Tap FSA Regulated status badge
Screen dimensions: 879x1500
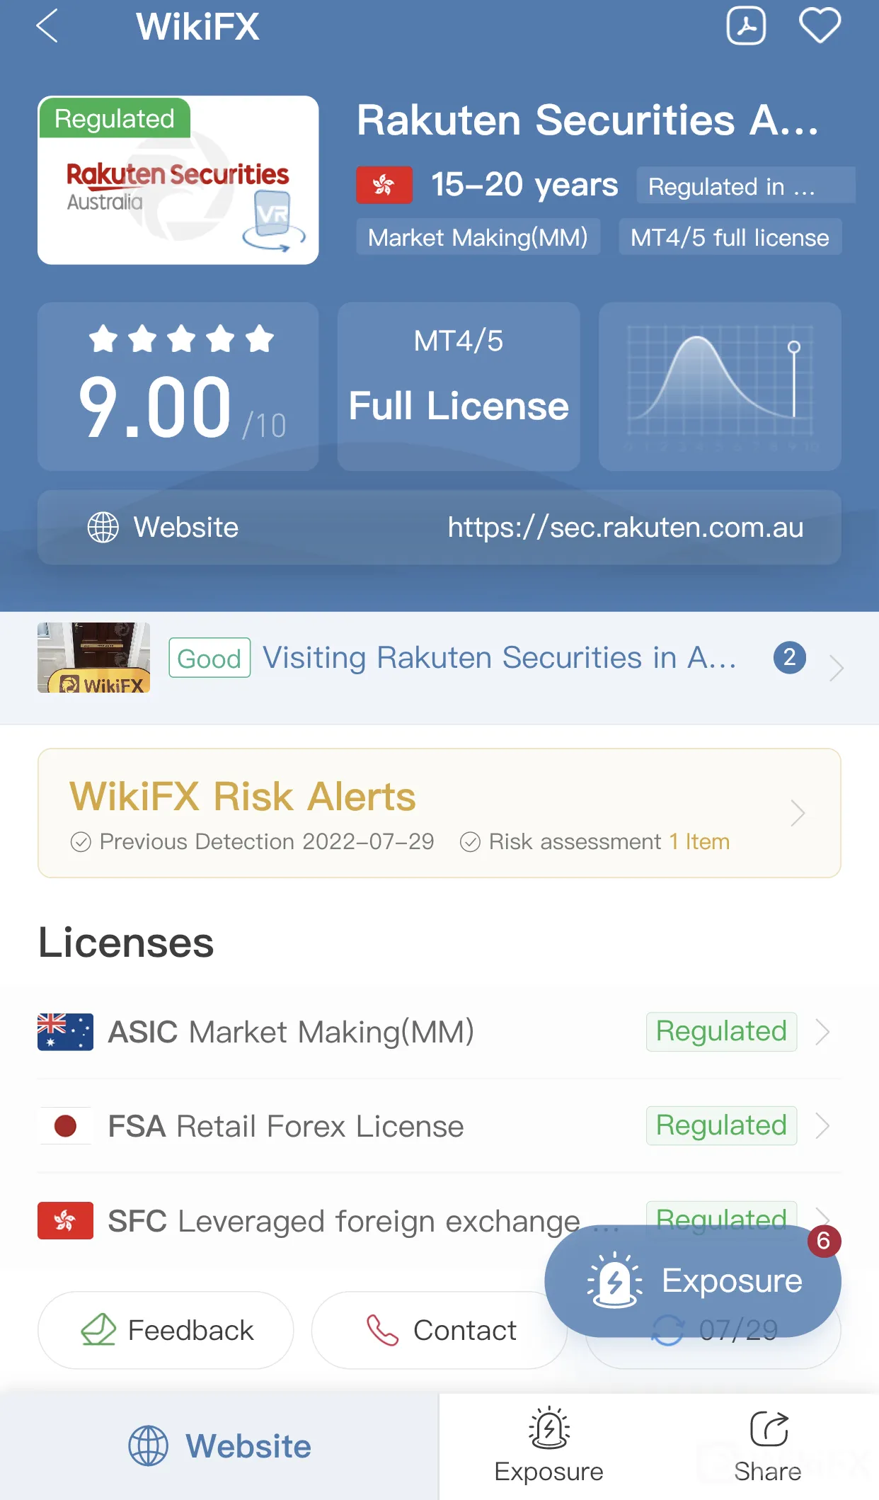(x=721, y=1125)
